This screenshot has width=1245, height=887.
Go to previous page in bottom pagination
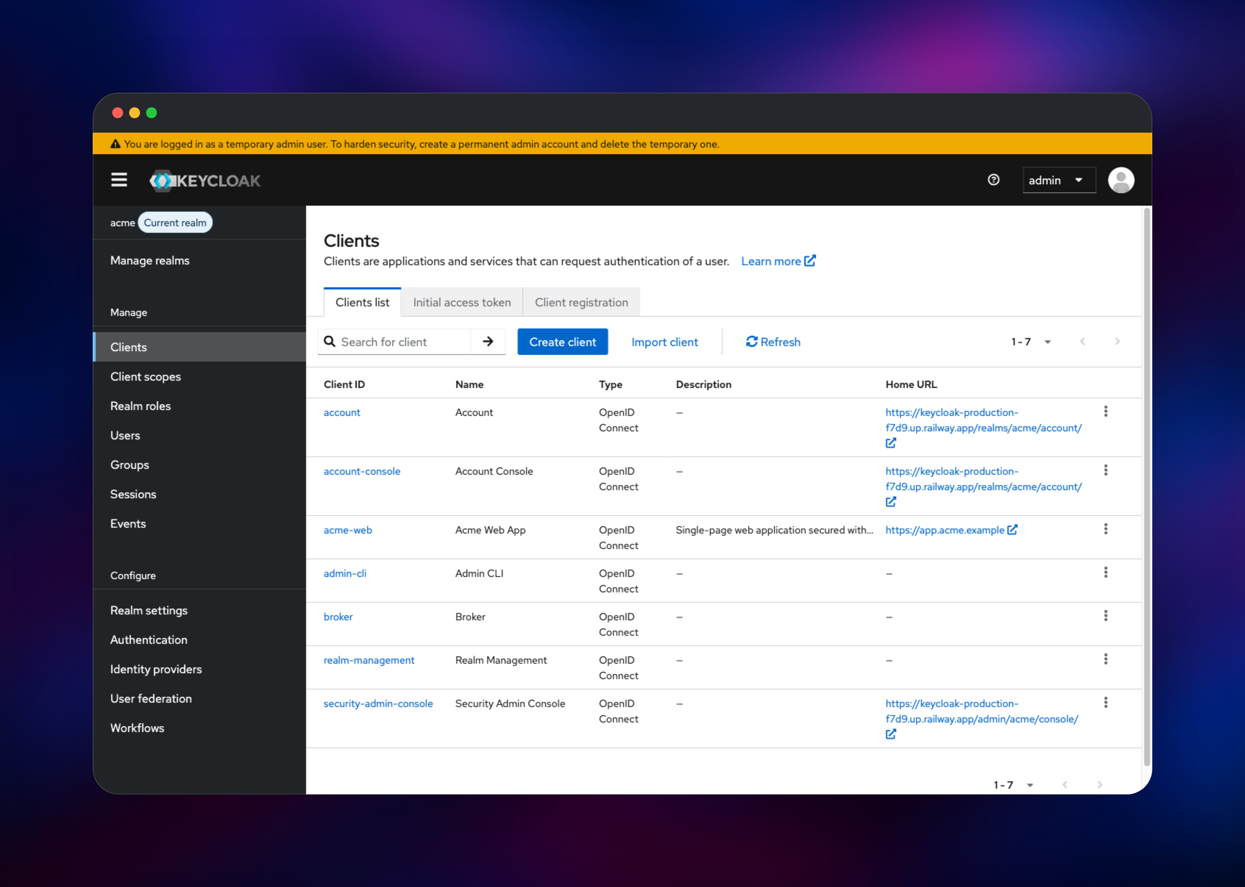(1064, 784)
